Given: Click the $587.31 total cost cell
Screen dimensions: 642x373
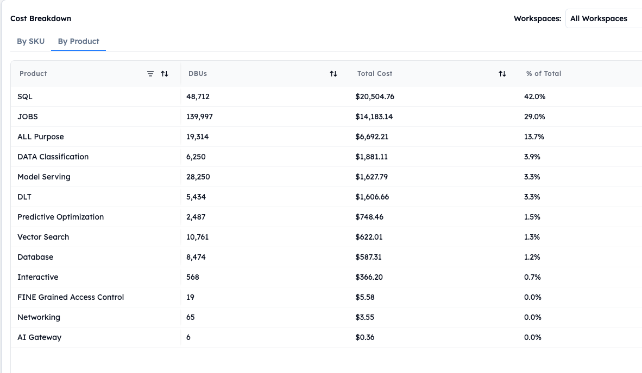Looking at the screenshot, I should [368, 257].
